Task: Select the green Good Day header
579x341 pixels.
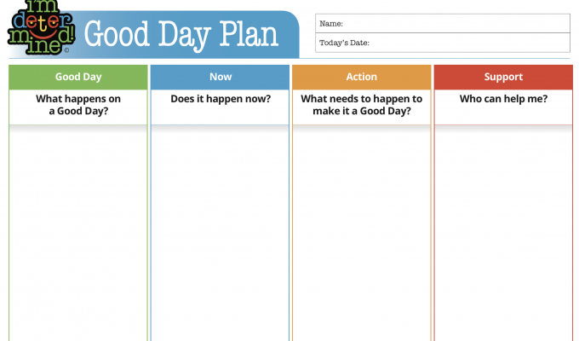Action: click(78, 77)
